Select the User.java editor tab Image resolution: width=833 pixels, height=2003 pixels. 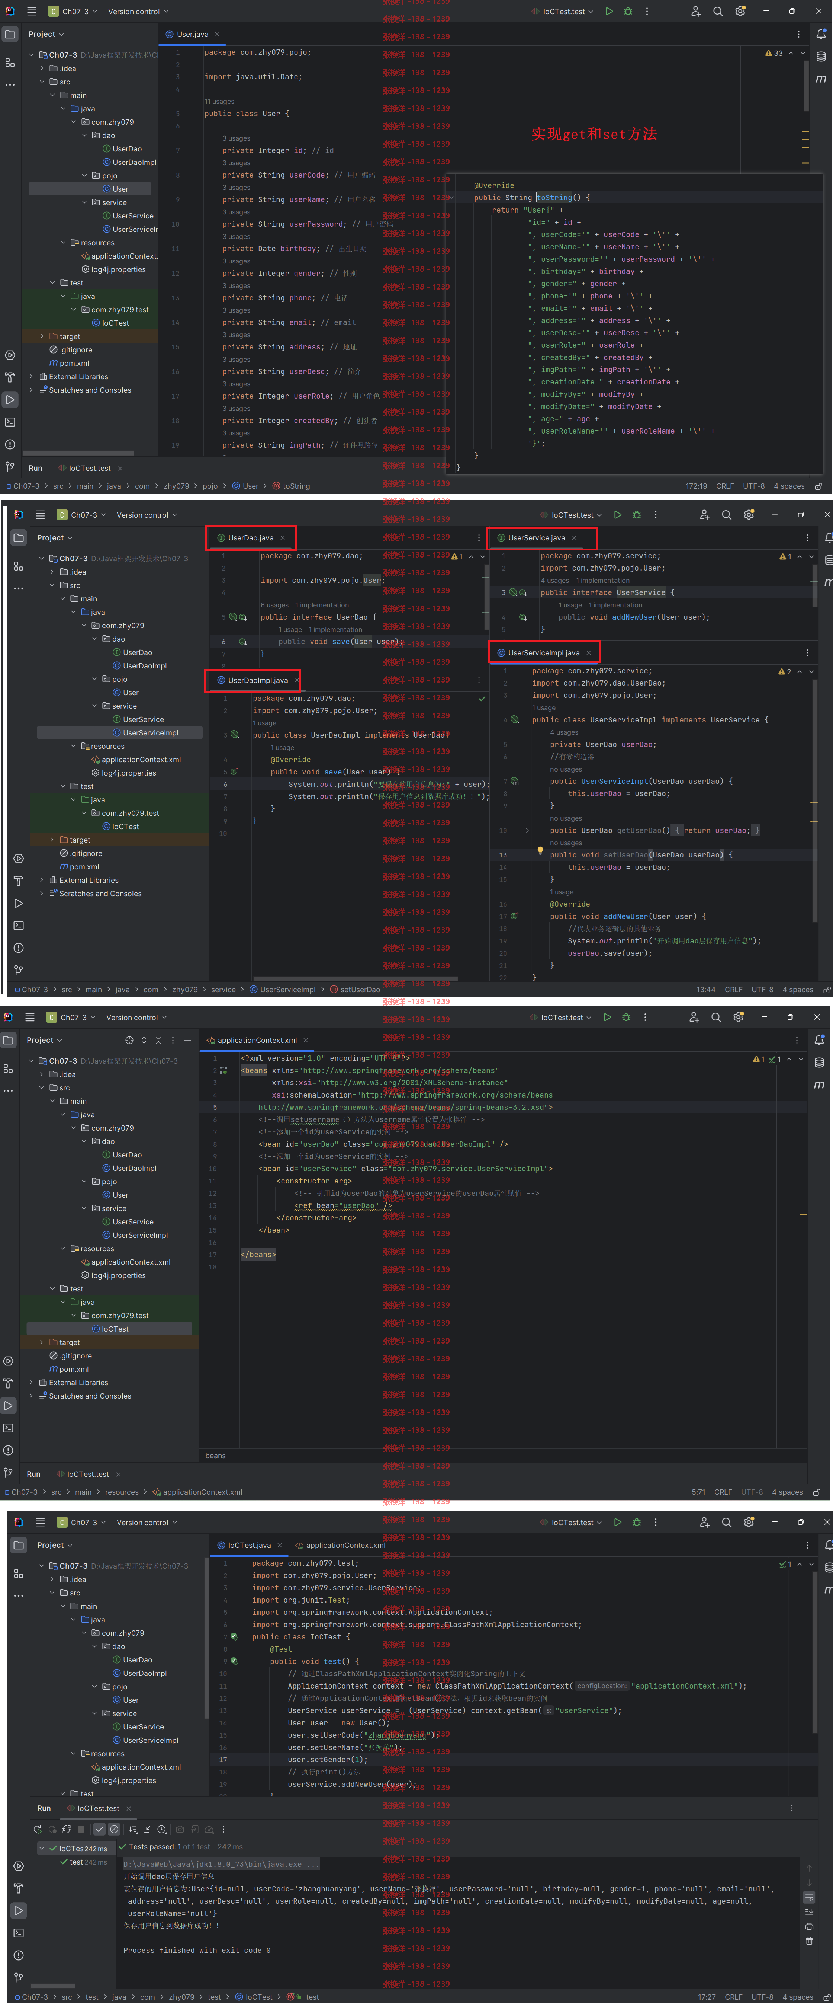point(192,34)
